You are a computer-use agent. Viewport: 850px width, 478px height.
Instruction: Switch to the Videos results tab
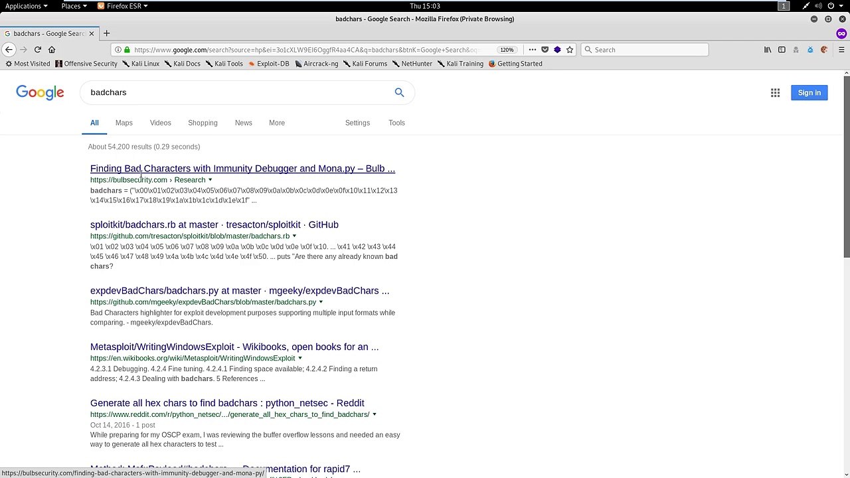pos(160,123)
